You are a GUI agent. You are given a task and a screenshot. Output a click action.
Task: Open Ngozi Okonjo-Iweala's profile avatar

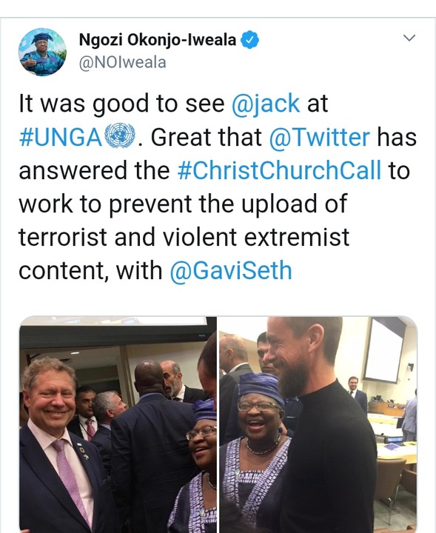[x=42, y=52]
